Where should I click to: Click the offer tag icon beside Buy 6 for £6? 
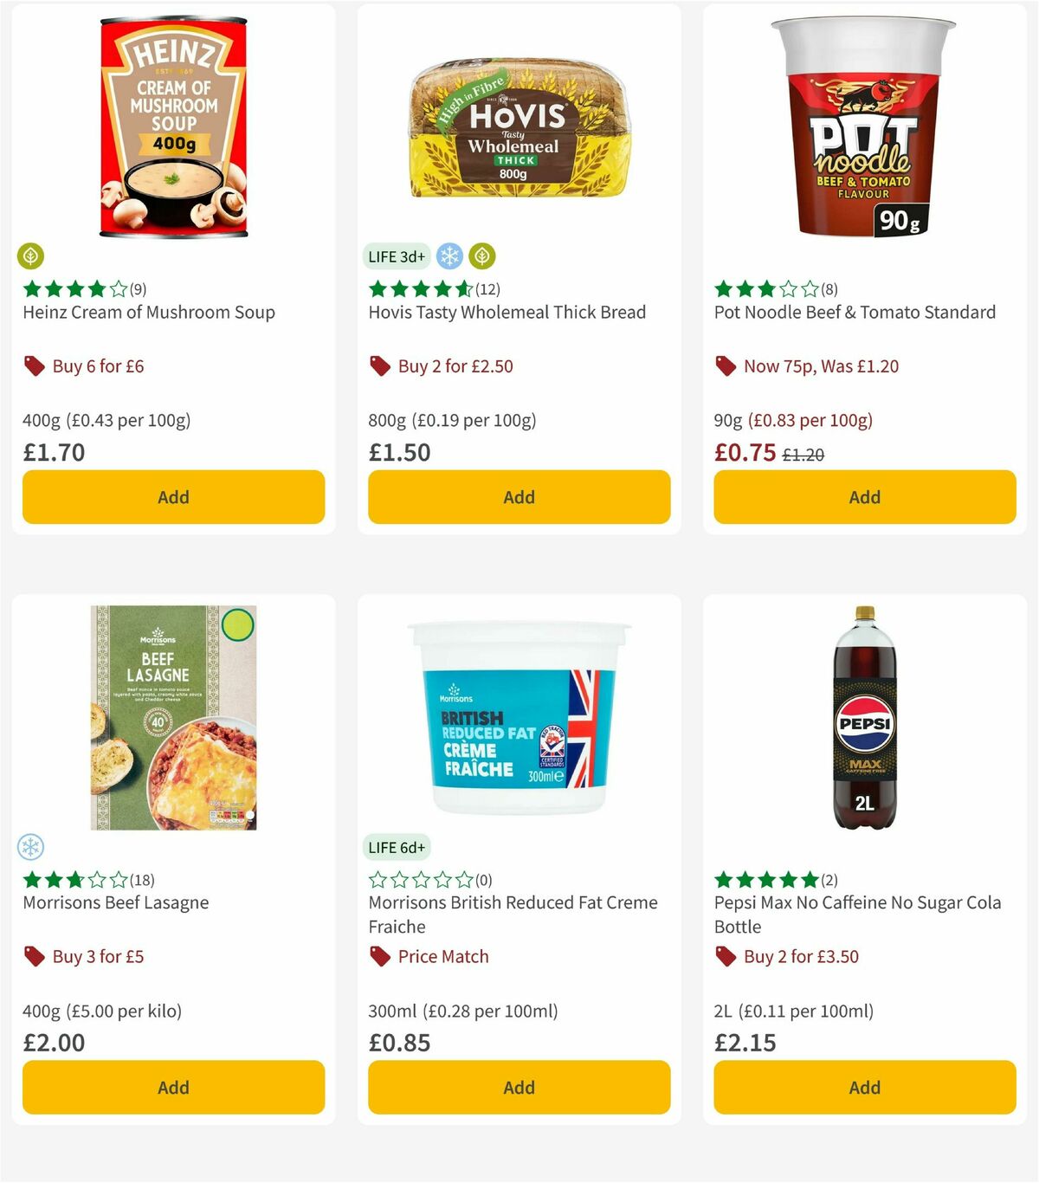[35, 366]
